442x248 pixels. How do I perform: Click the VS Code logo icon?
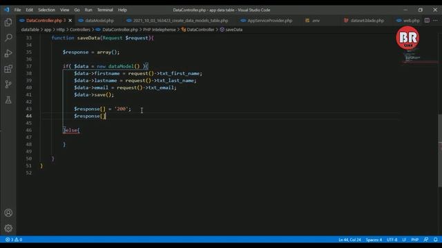pyautogui.click(x=6, y=10)
